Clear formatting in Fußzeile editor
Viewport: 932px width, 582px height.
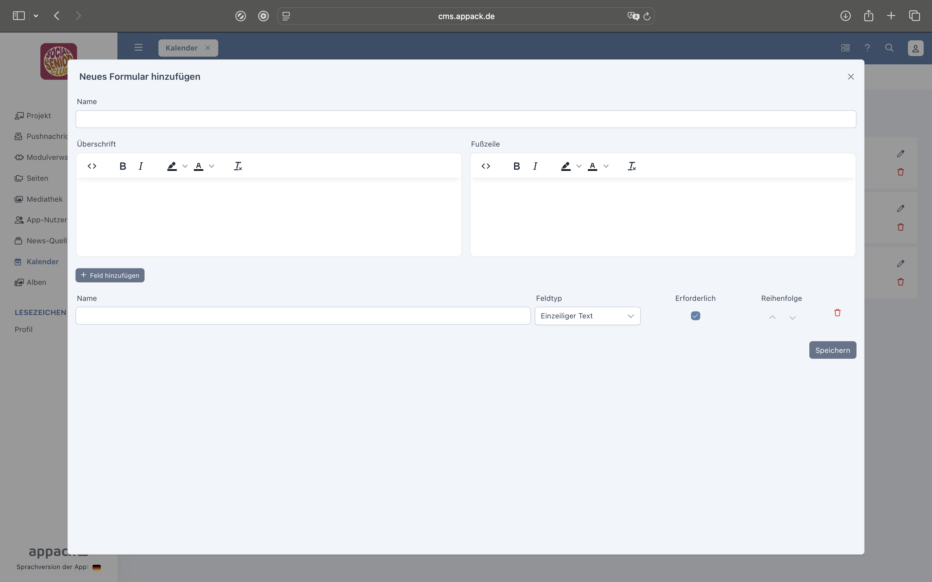pyautogui.click(x=632, y=166)
